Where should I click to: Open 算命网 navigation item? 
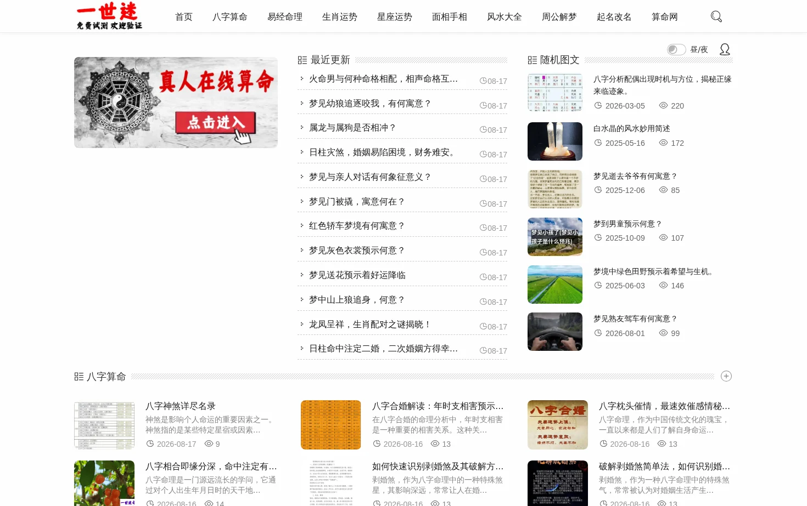click(665, 17)
